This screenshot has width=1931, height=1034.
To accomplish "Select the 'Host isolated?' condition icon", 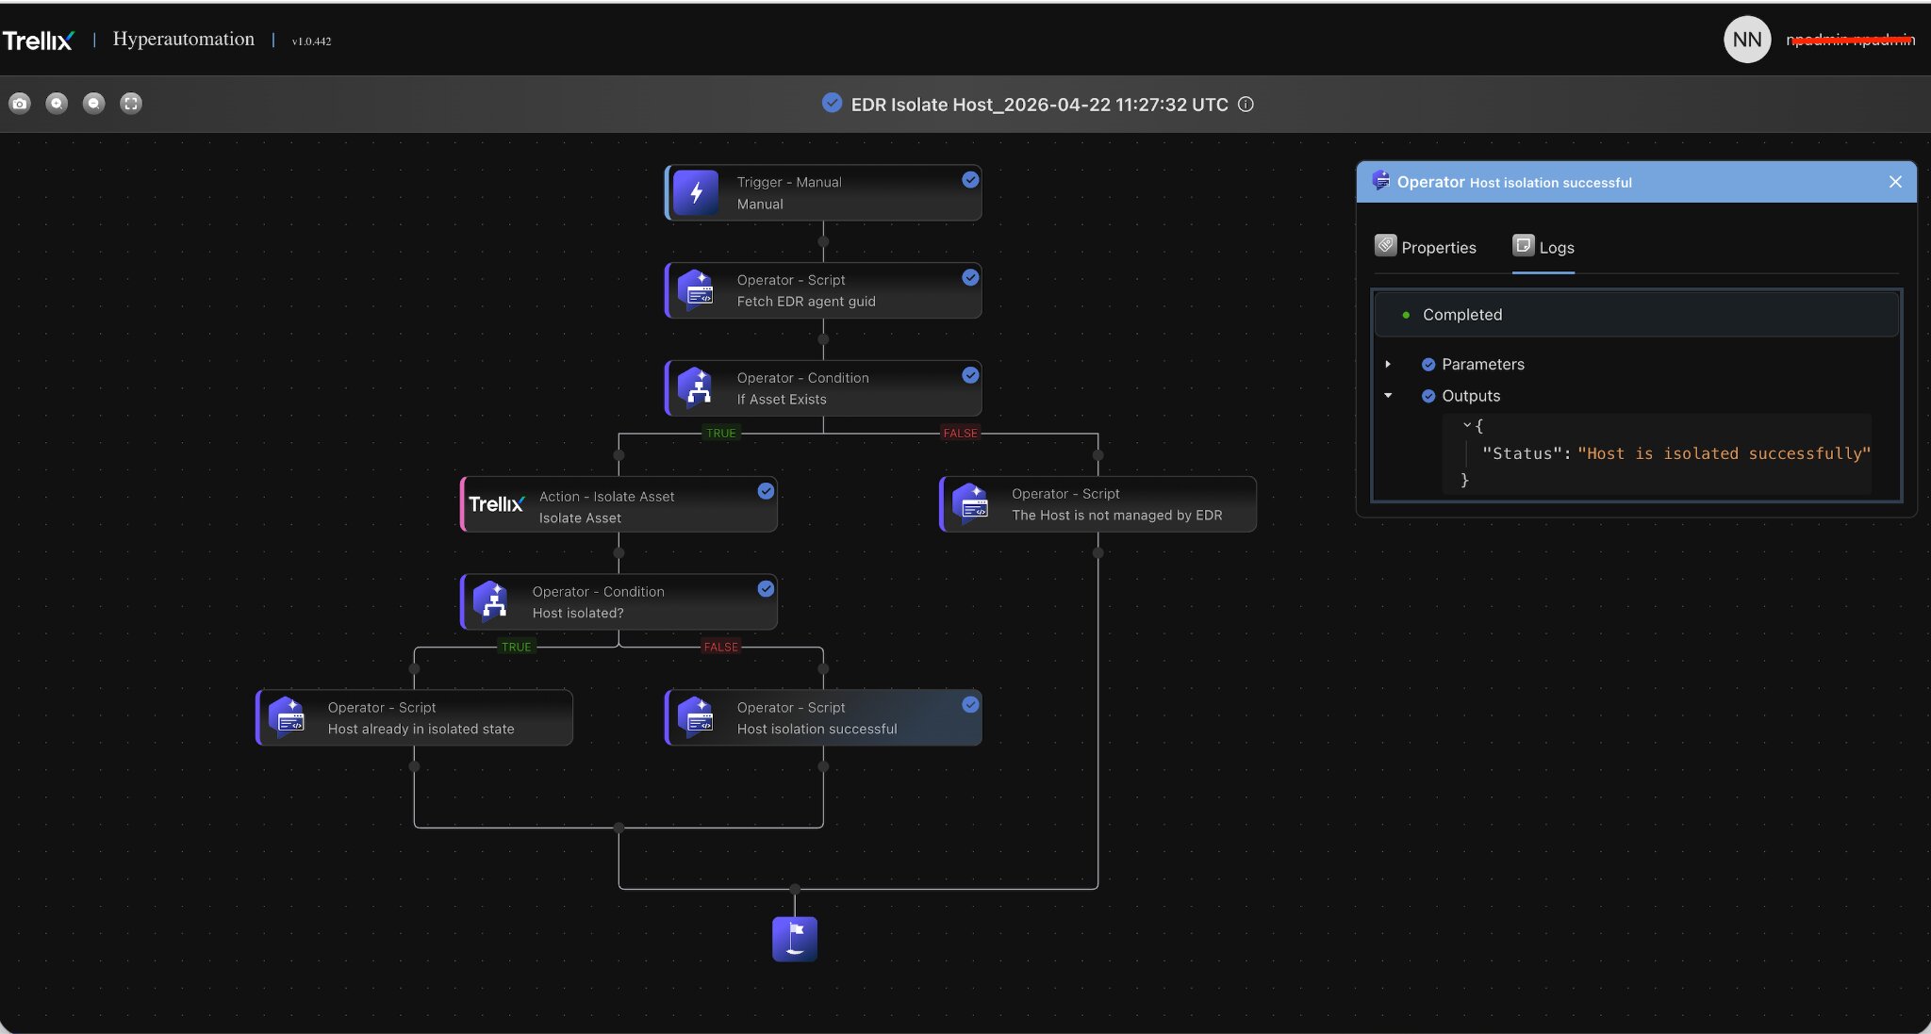I will [x=491, y=601].
